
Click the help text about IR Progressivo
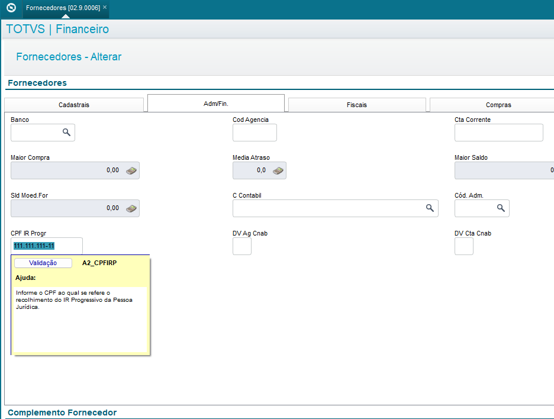tap(74, 299)
